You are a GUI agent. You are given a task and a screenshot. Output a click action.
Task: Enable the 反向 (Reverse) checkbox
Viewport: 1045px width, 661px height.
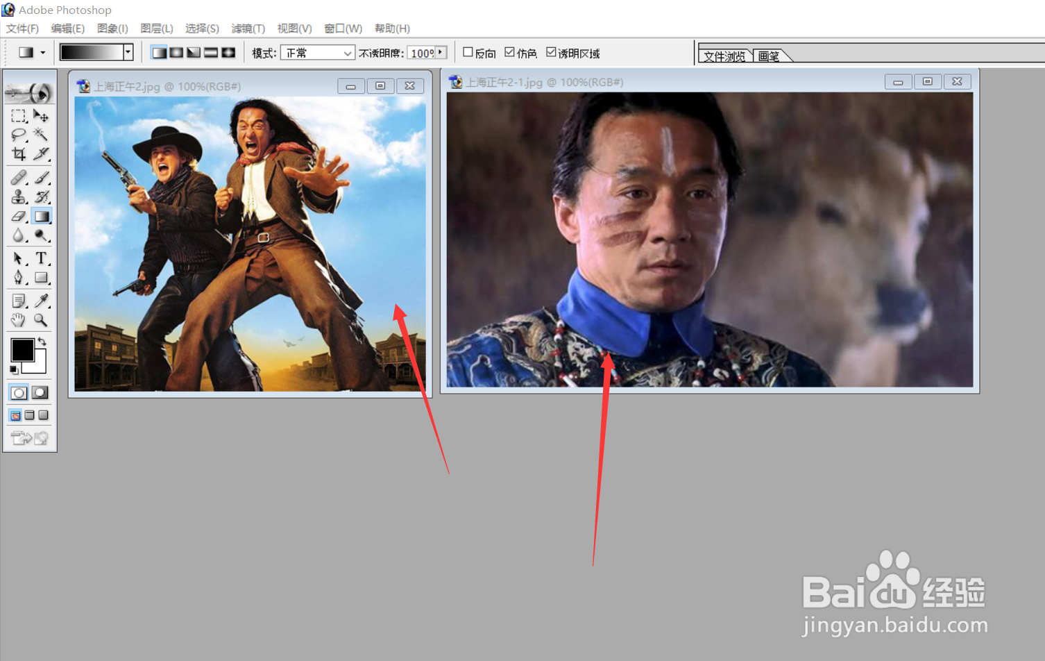pos(468,52)
